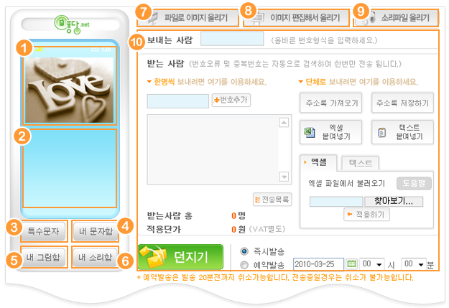Expand the minute 00 dropdown
This screenshot has height=308, width=449.
[x=414, y=264]
